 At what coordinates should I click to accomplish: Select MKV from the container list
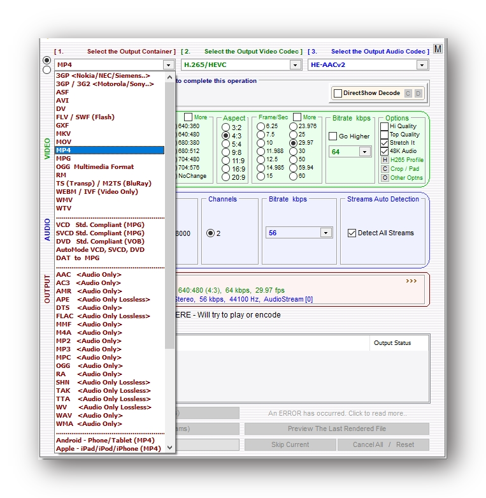(x=63, y=134)
